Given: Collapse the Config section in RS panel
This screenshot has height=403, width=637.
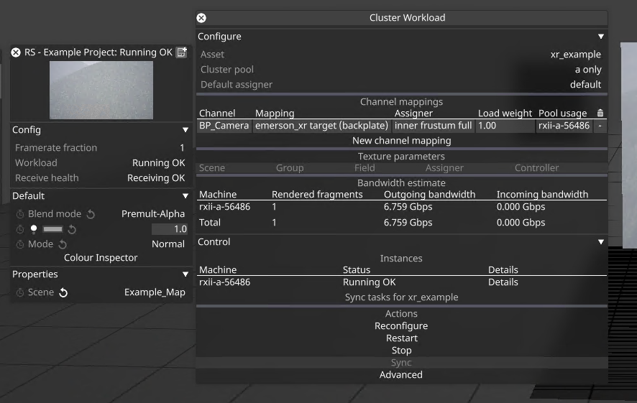Looking at the screenshot, I should pos(185,130).
